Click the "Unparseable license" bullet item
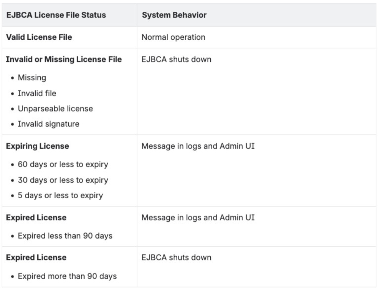Viewport: 378px width, 288px height. click(x=55, y=109)
